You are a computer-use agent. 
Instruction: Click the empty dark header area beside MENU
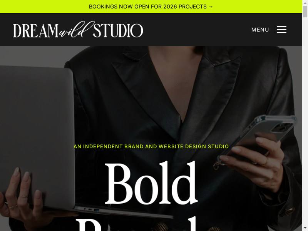(x=196, y=30)
